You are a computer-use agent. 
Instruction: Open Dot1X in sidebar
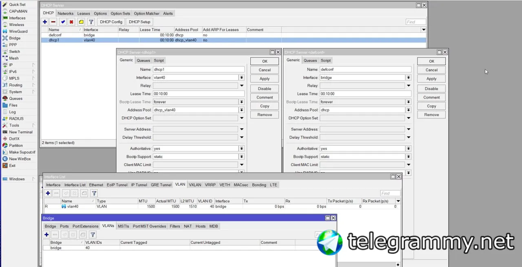[14, 139]
